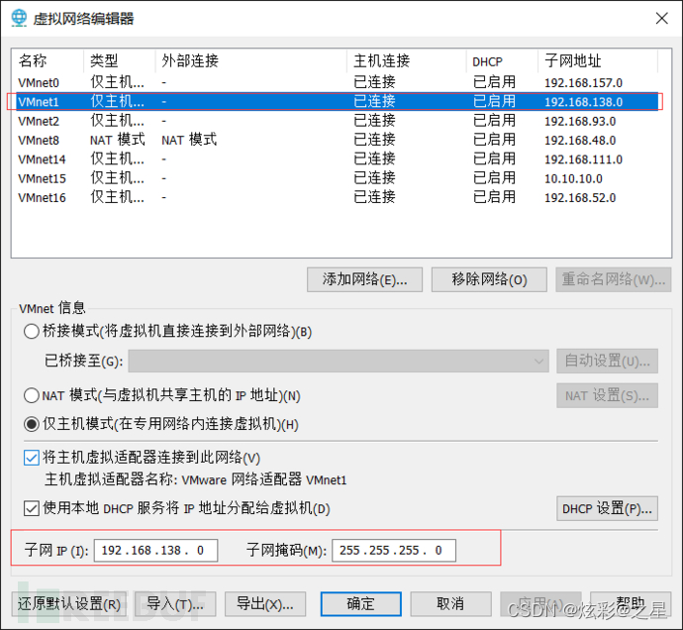Click subnet address 192.168.52.0

pos(580,198)
